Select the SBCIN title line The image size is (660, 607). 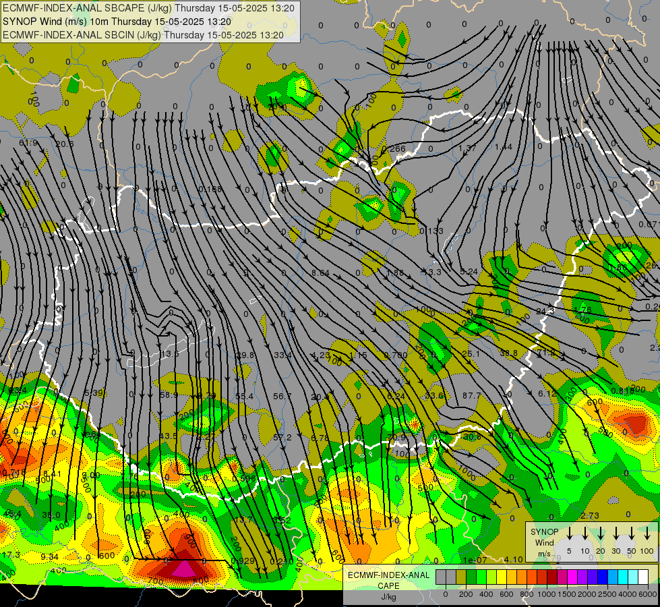click(x=143, y=35)
